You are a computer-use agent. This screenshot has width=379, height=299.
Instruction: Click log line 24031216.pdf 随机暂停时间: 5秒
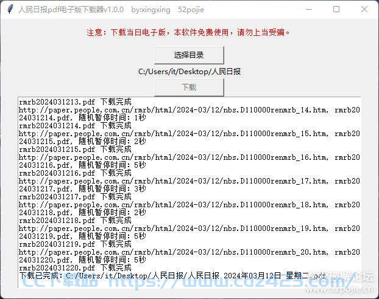click(82, 165)
